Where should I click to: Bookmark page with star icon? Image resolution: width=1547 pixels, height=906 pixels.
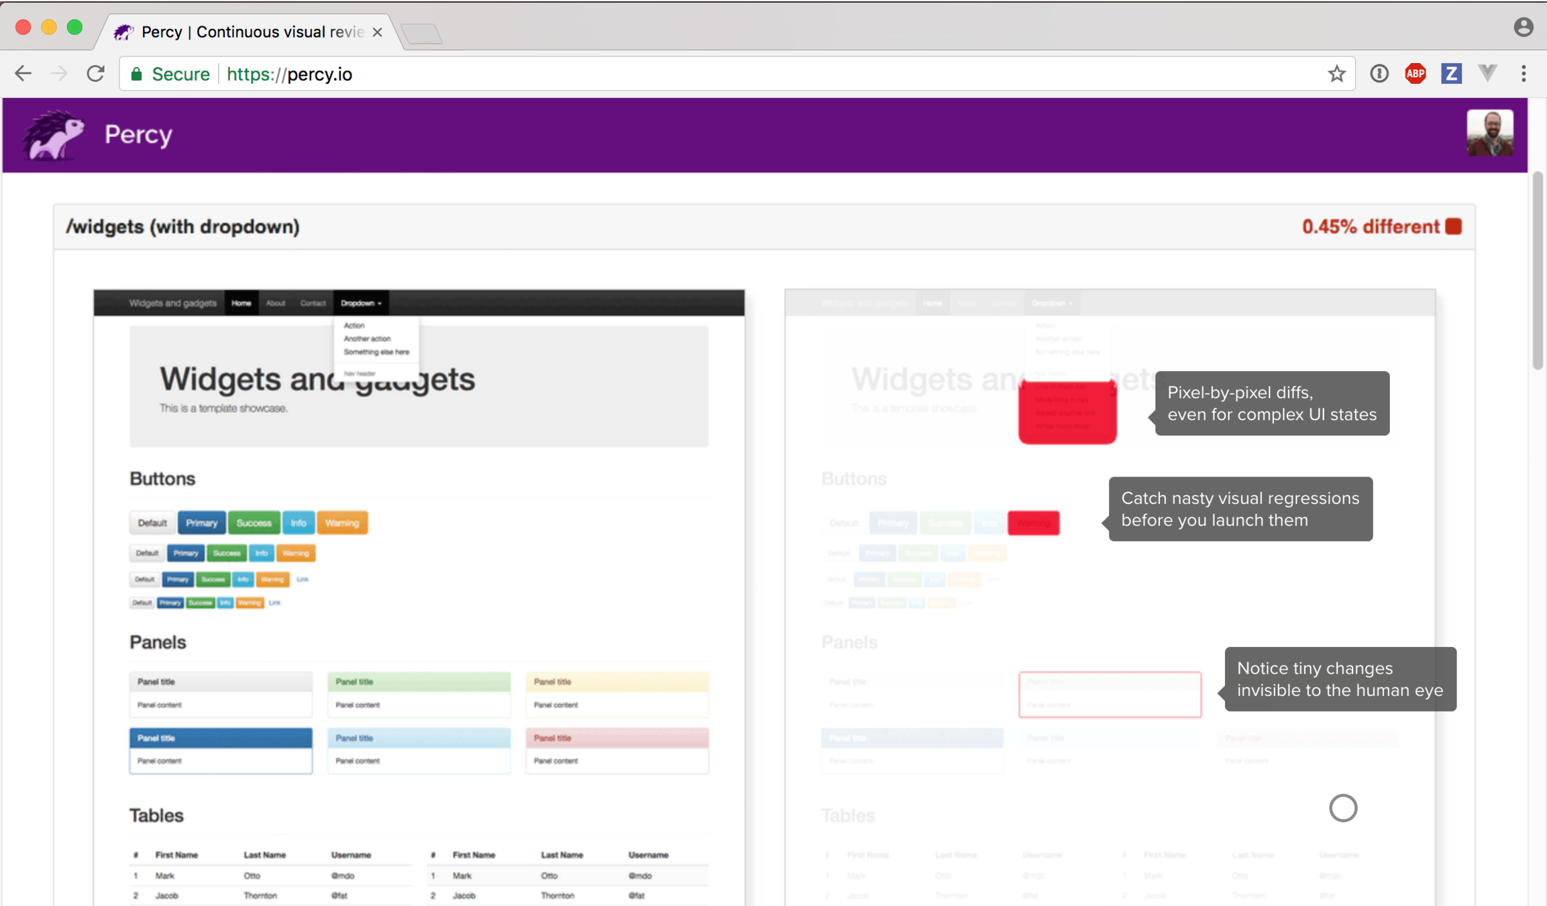[x=1336, y=74]
